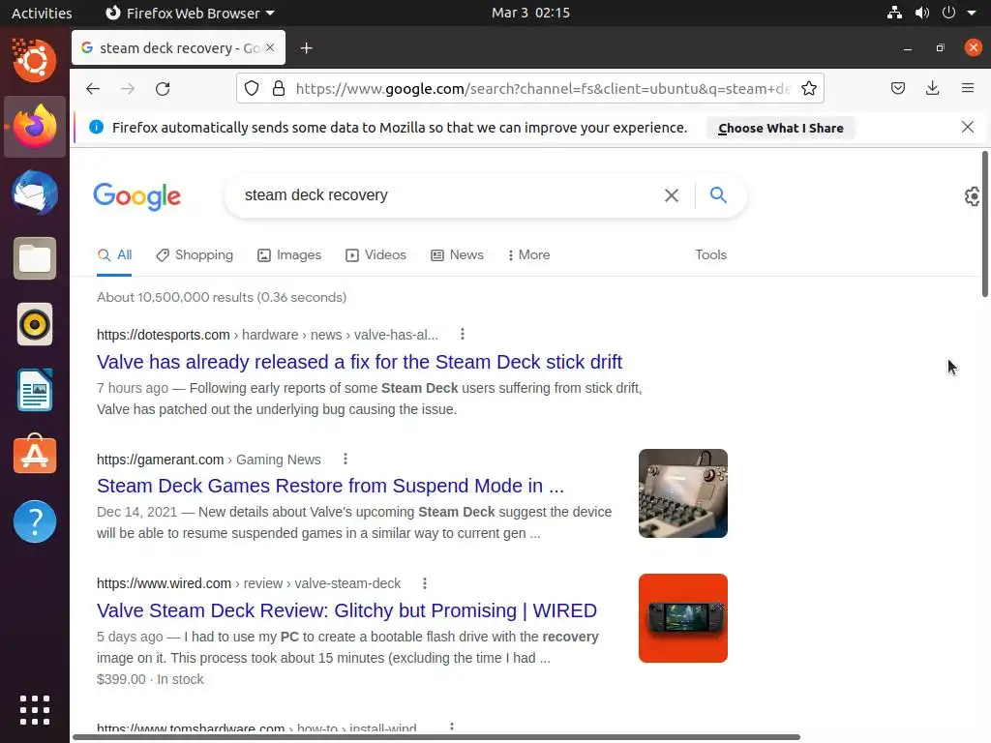Switch to Images results tab
This screenshot has height=743, width=991.
[289, 254]
